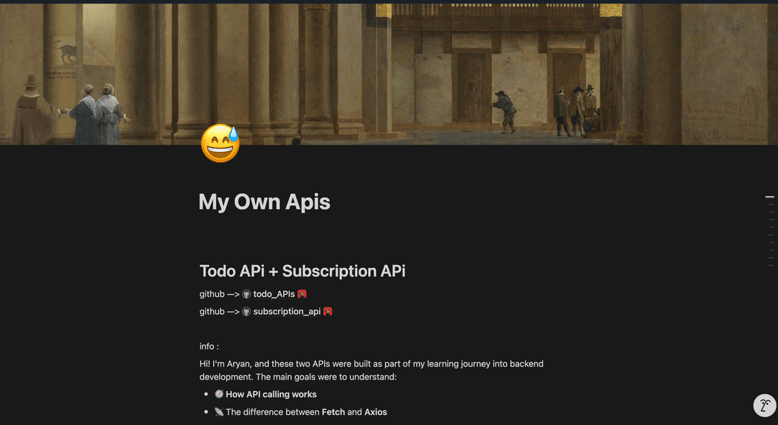778x425 pixels.
Task: Click the joystick emoji after todo_APIs
Action: coord(302,294)
